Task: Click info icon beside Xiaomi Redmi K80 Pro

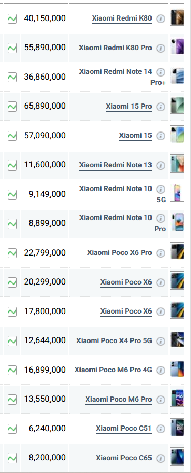Action: (x=161, y=48)
